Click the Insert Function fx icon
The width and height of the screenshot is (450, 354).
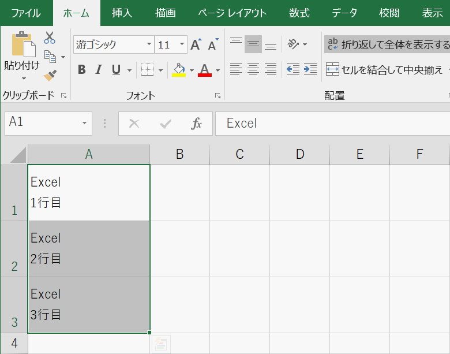click(x=196, y=124)
